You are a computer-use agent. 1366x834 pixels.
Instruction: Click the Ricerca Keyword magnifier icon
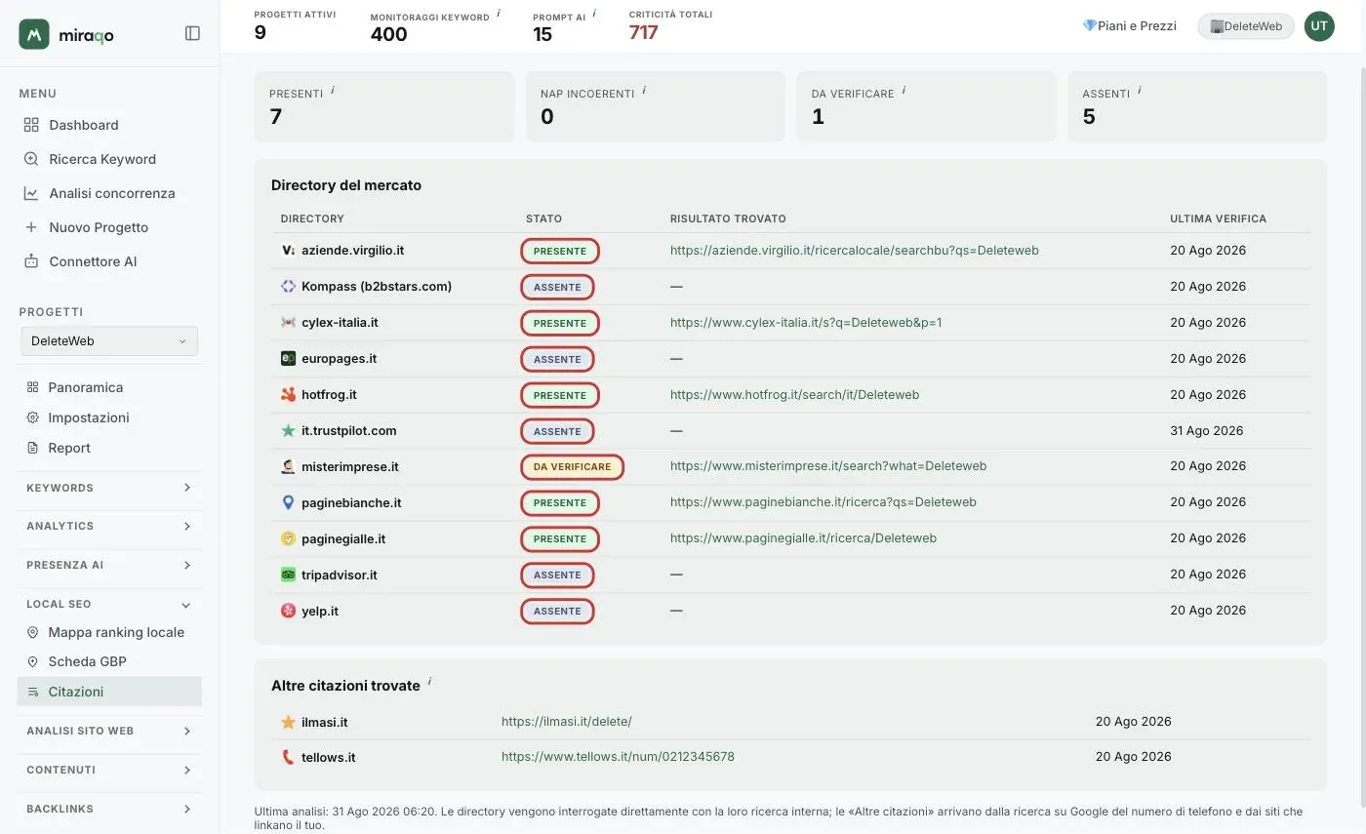click(x=31, y=159)
